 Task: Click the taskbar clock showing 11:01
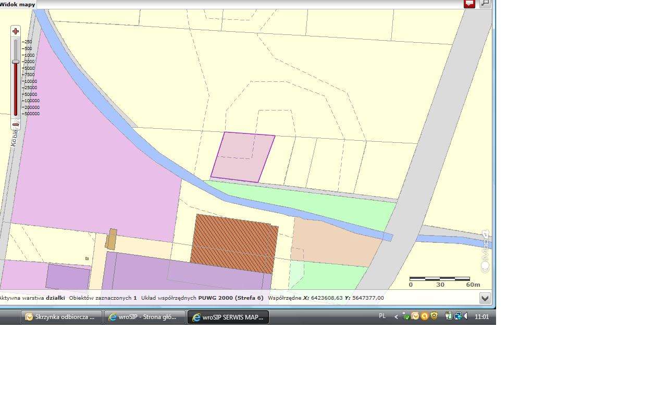(x=482, y=317)
